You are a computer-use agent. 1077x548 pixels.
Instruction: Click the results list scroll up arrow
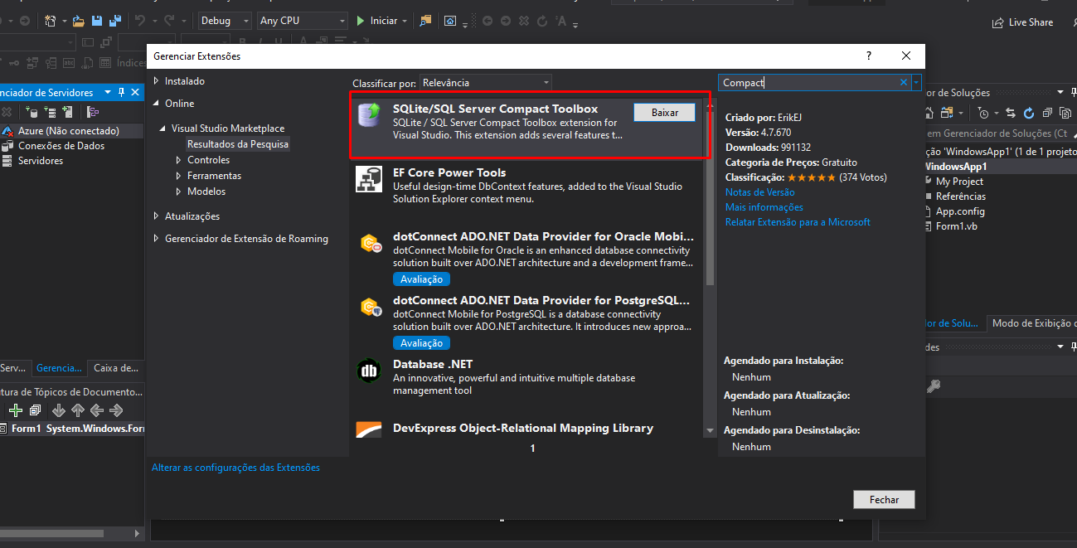pos(710,104)
